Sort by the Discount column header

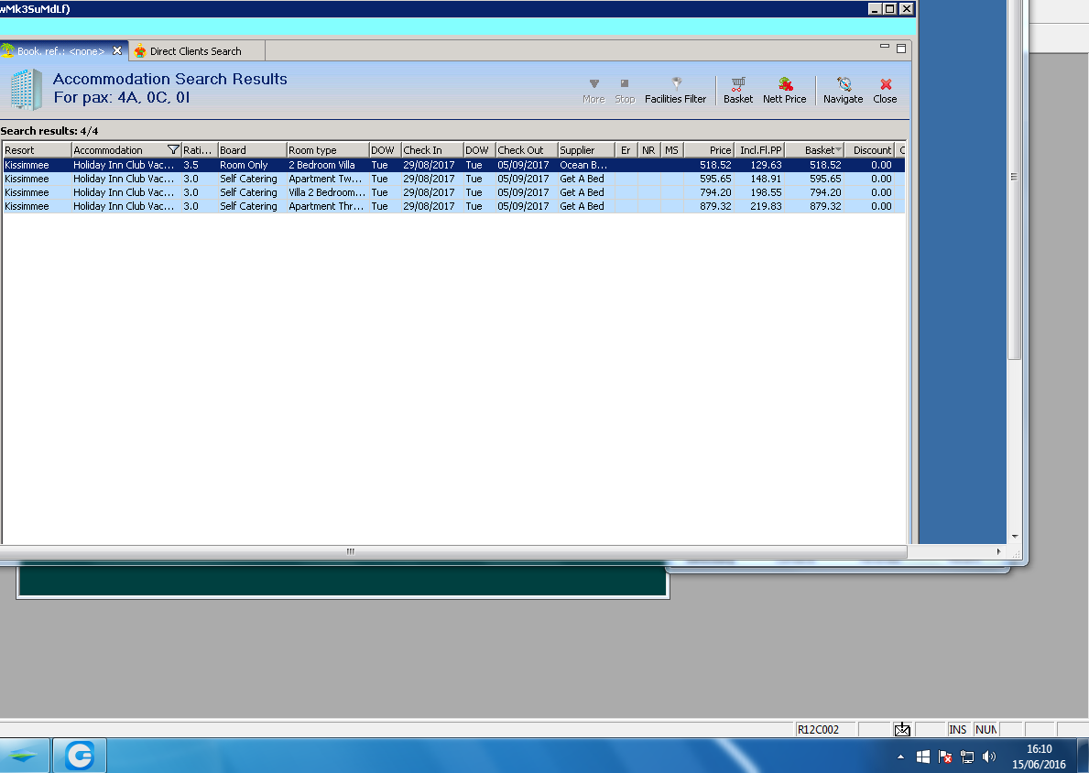click(869, 150)
